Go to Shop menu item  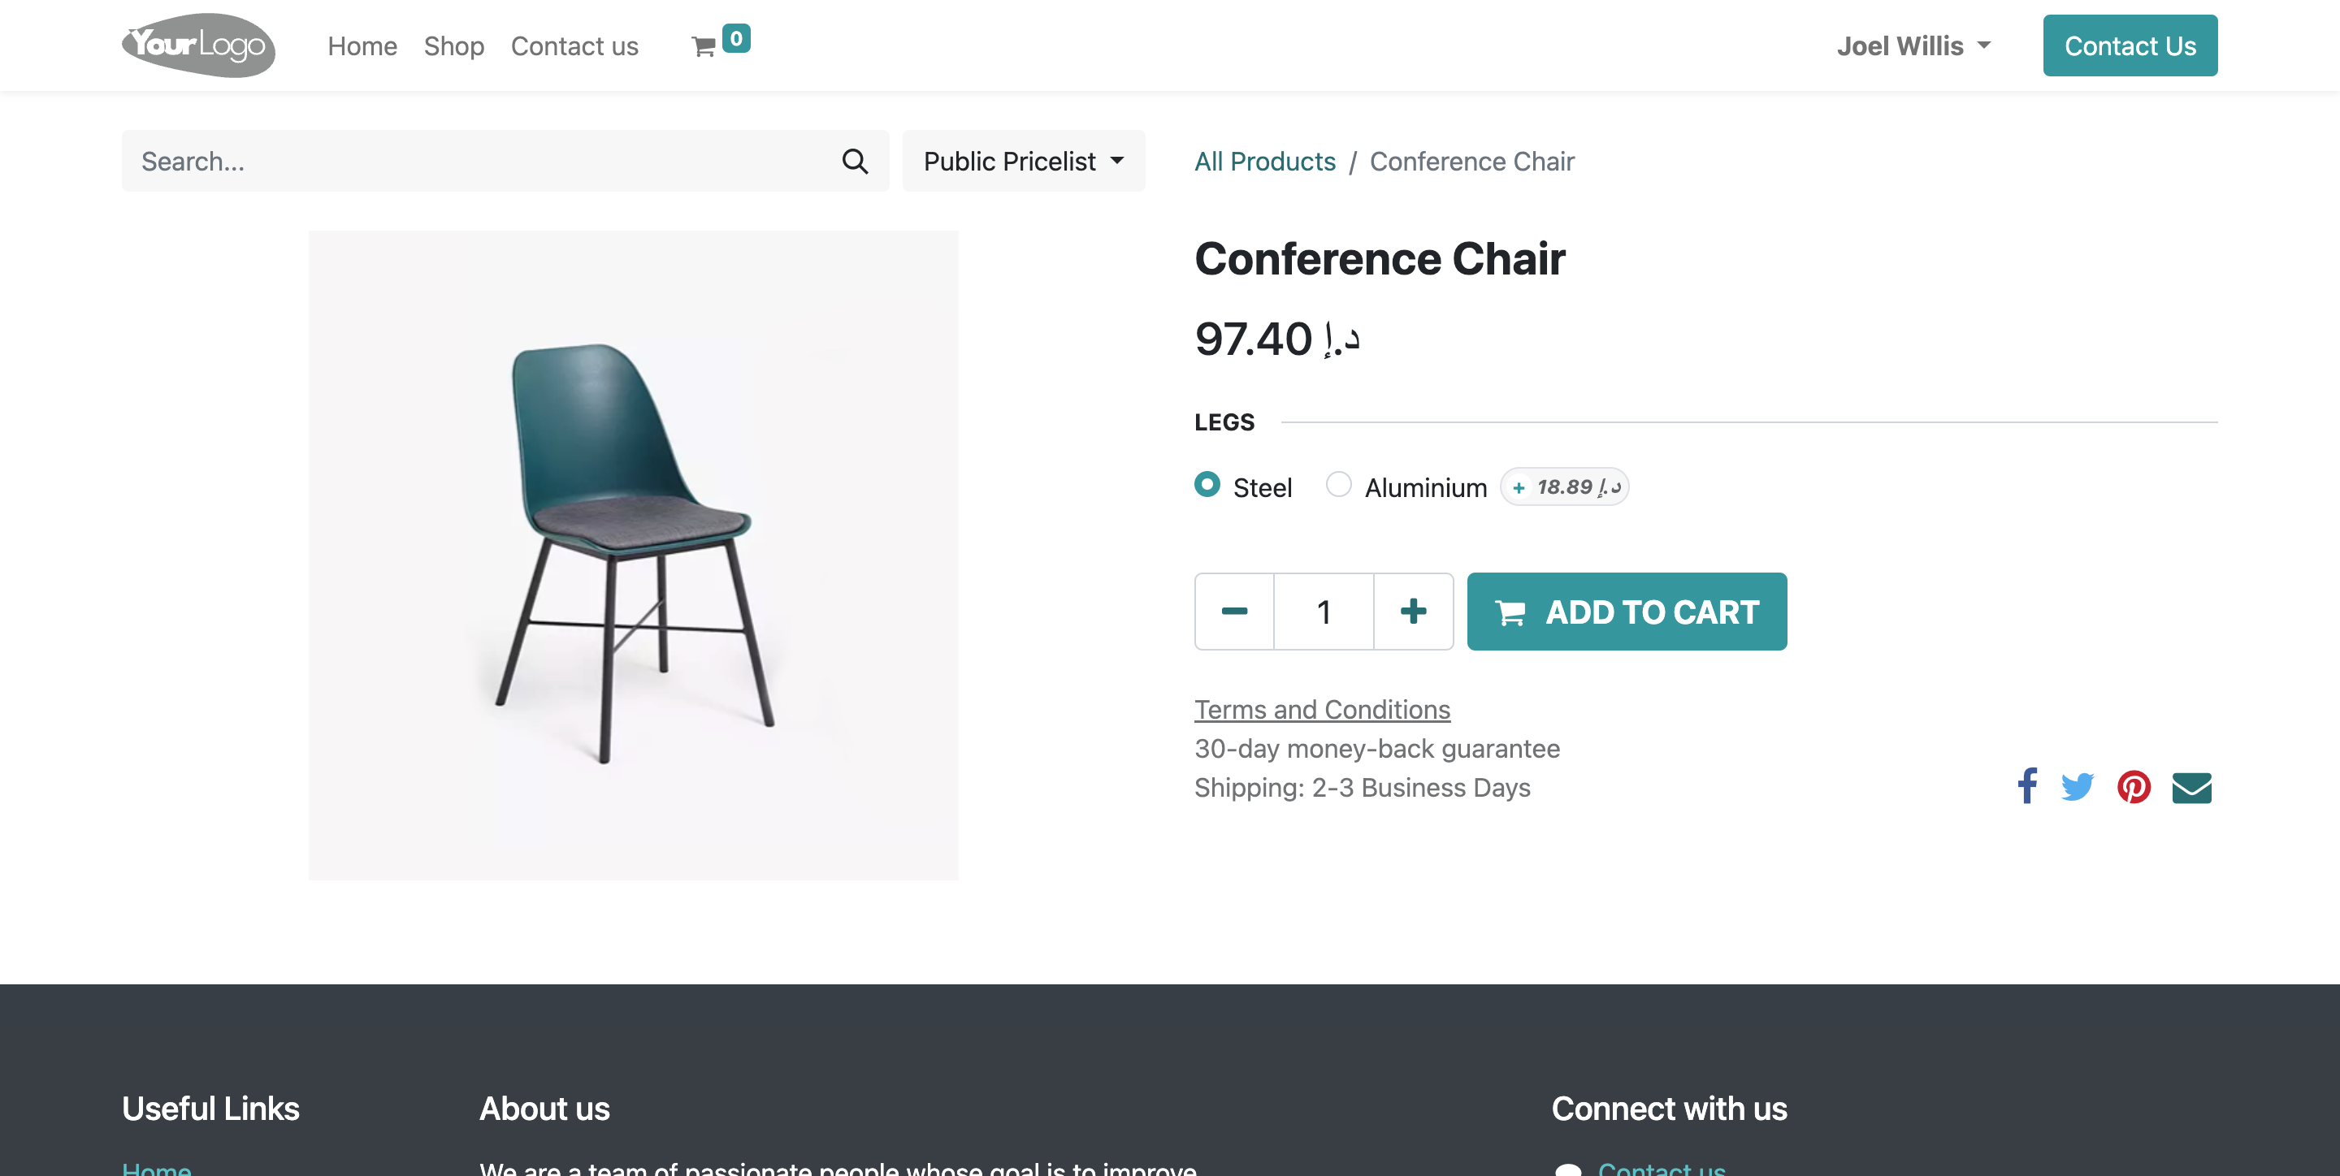[x=454, y=45]
